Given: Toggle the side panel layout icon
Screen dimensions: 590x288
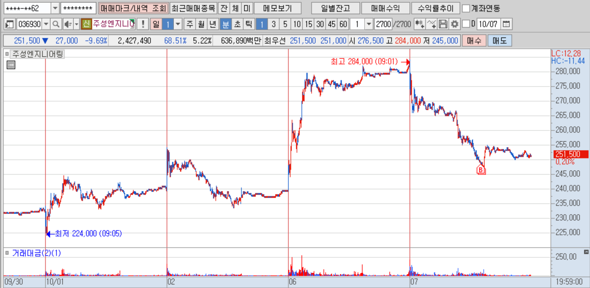Looking at the screenshot, I should [10, 24].
